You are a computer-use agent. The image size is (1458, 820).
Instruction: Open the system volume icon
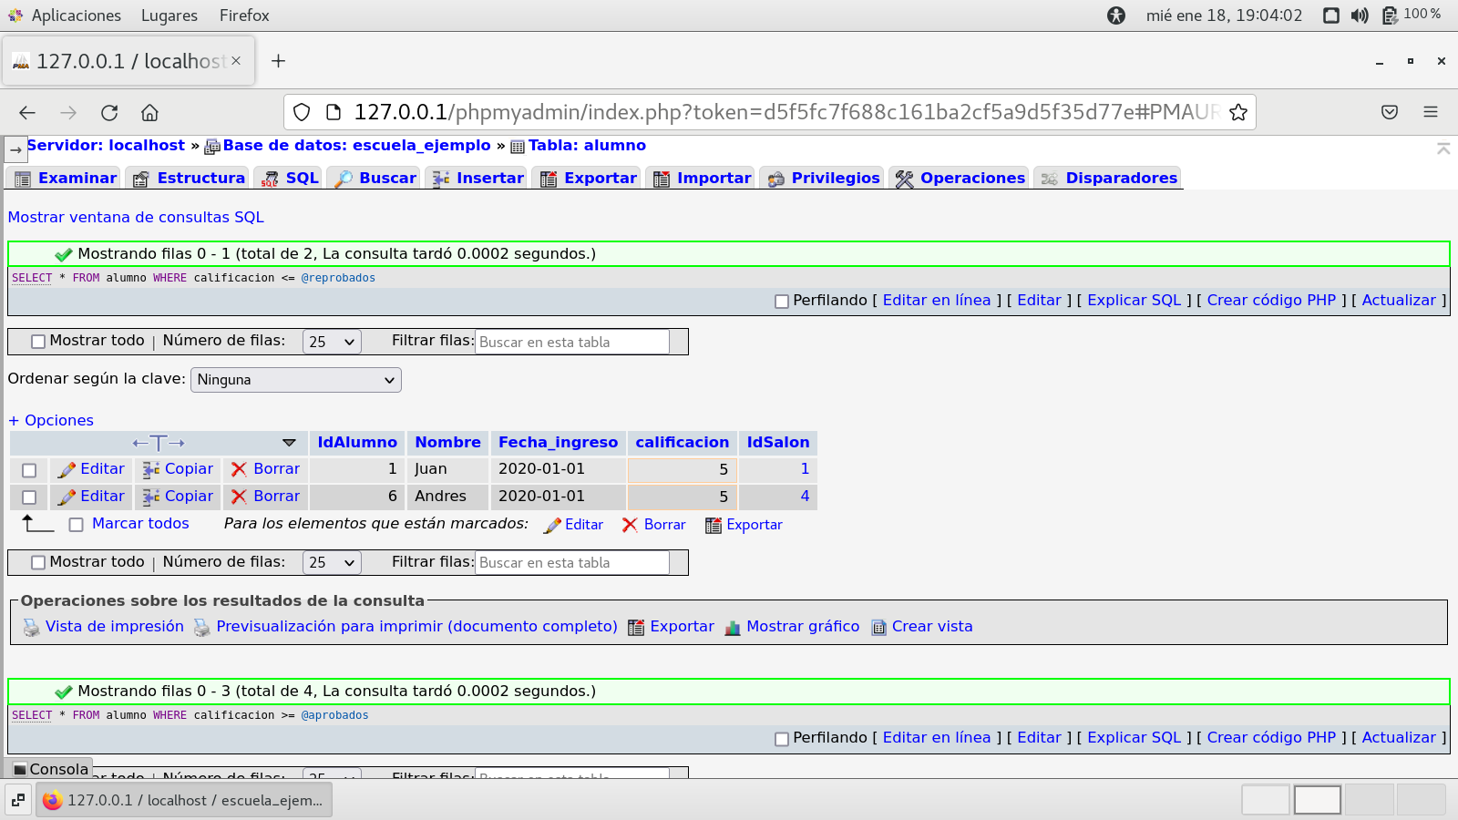1360,15
